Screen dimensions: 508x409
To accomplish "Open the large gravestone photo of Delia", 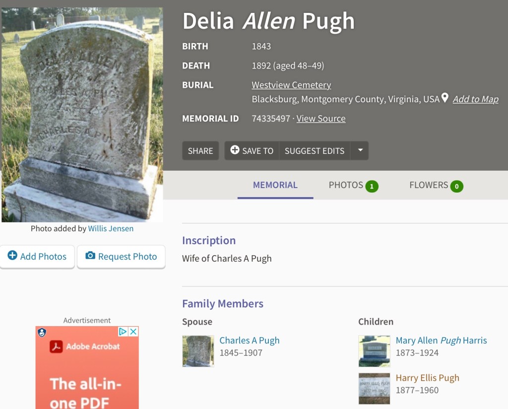I will pyautogui.click(x=82, y=114).
